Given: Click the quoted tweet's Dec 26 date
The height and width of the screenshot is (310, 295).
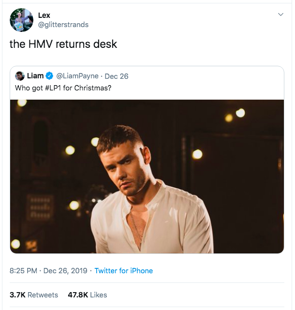Looking at the screenshot, I should (117, 76).
